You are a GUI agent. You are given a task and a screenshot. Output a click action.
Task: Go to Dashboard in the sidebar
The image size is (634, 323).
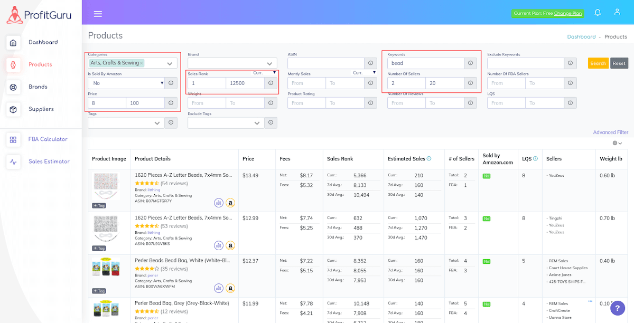click(x=43, y=42)
